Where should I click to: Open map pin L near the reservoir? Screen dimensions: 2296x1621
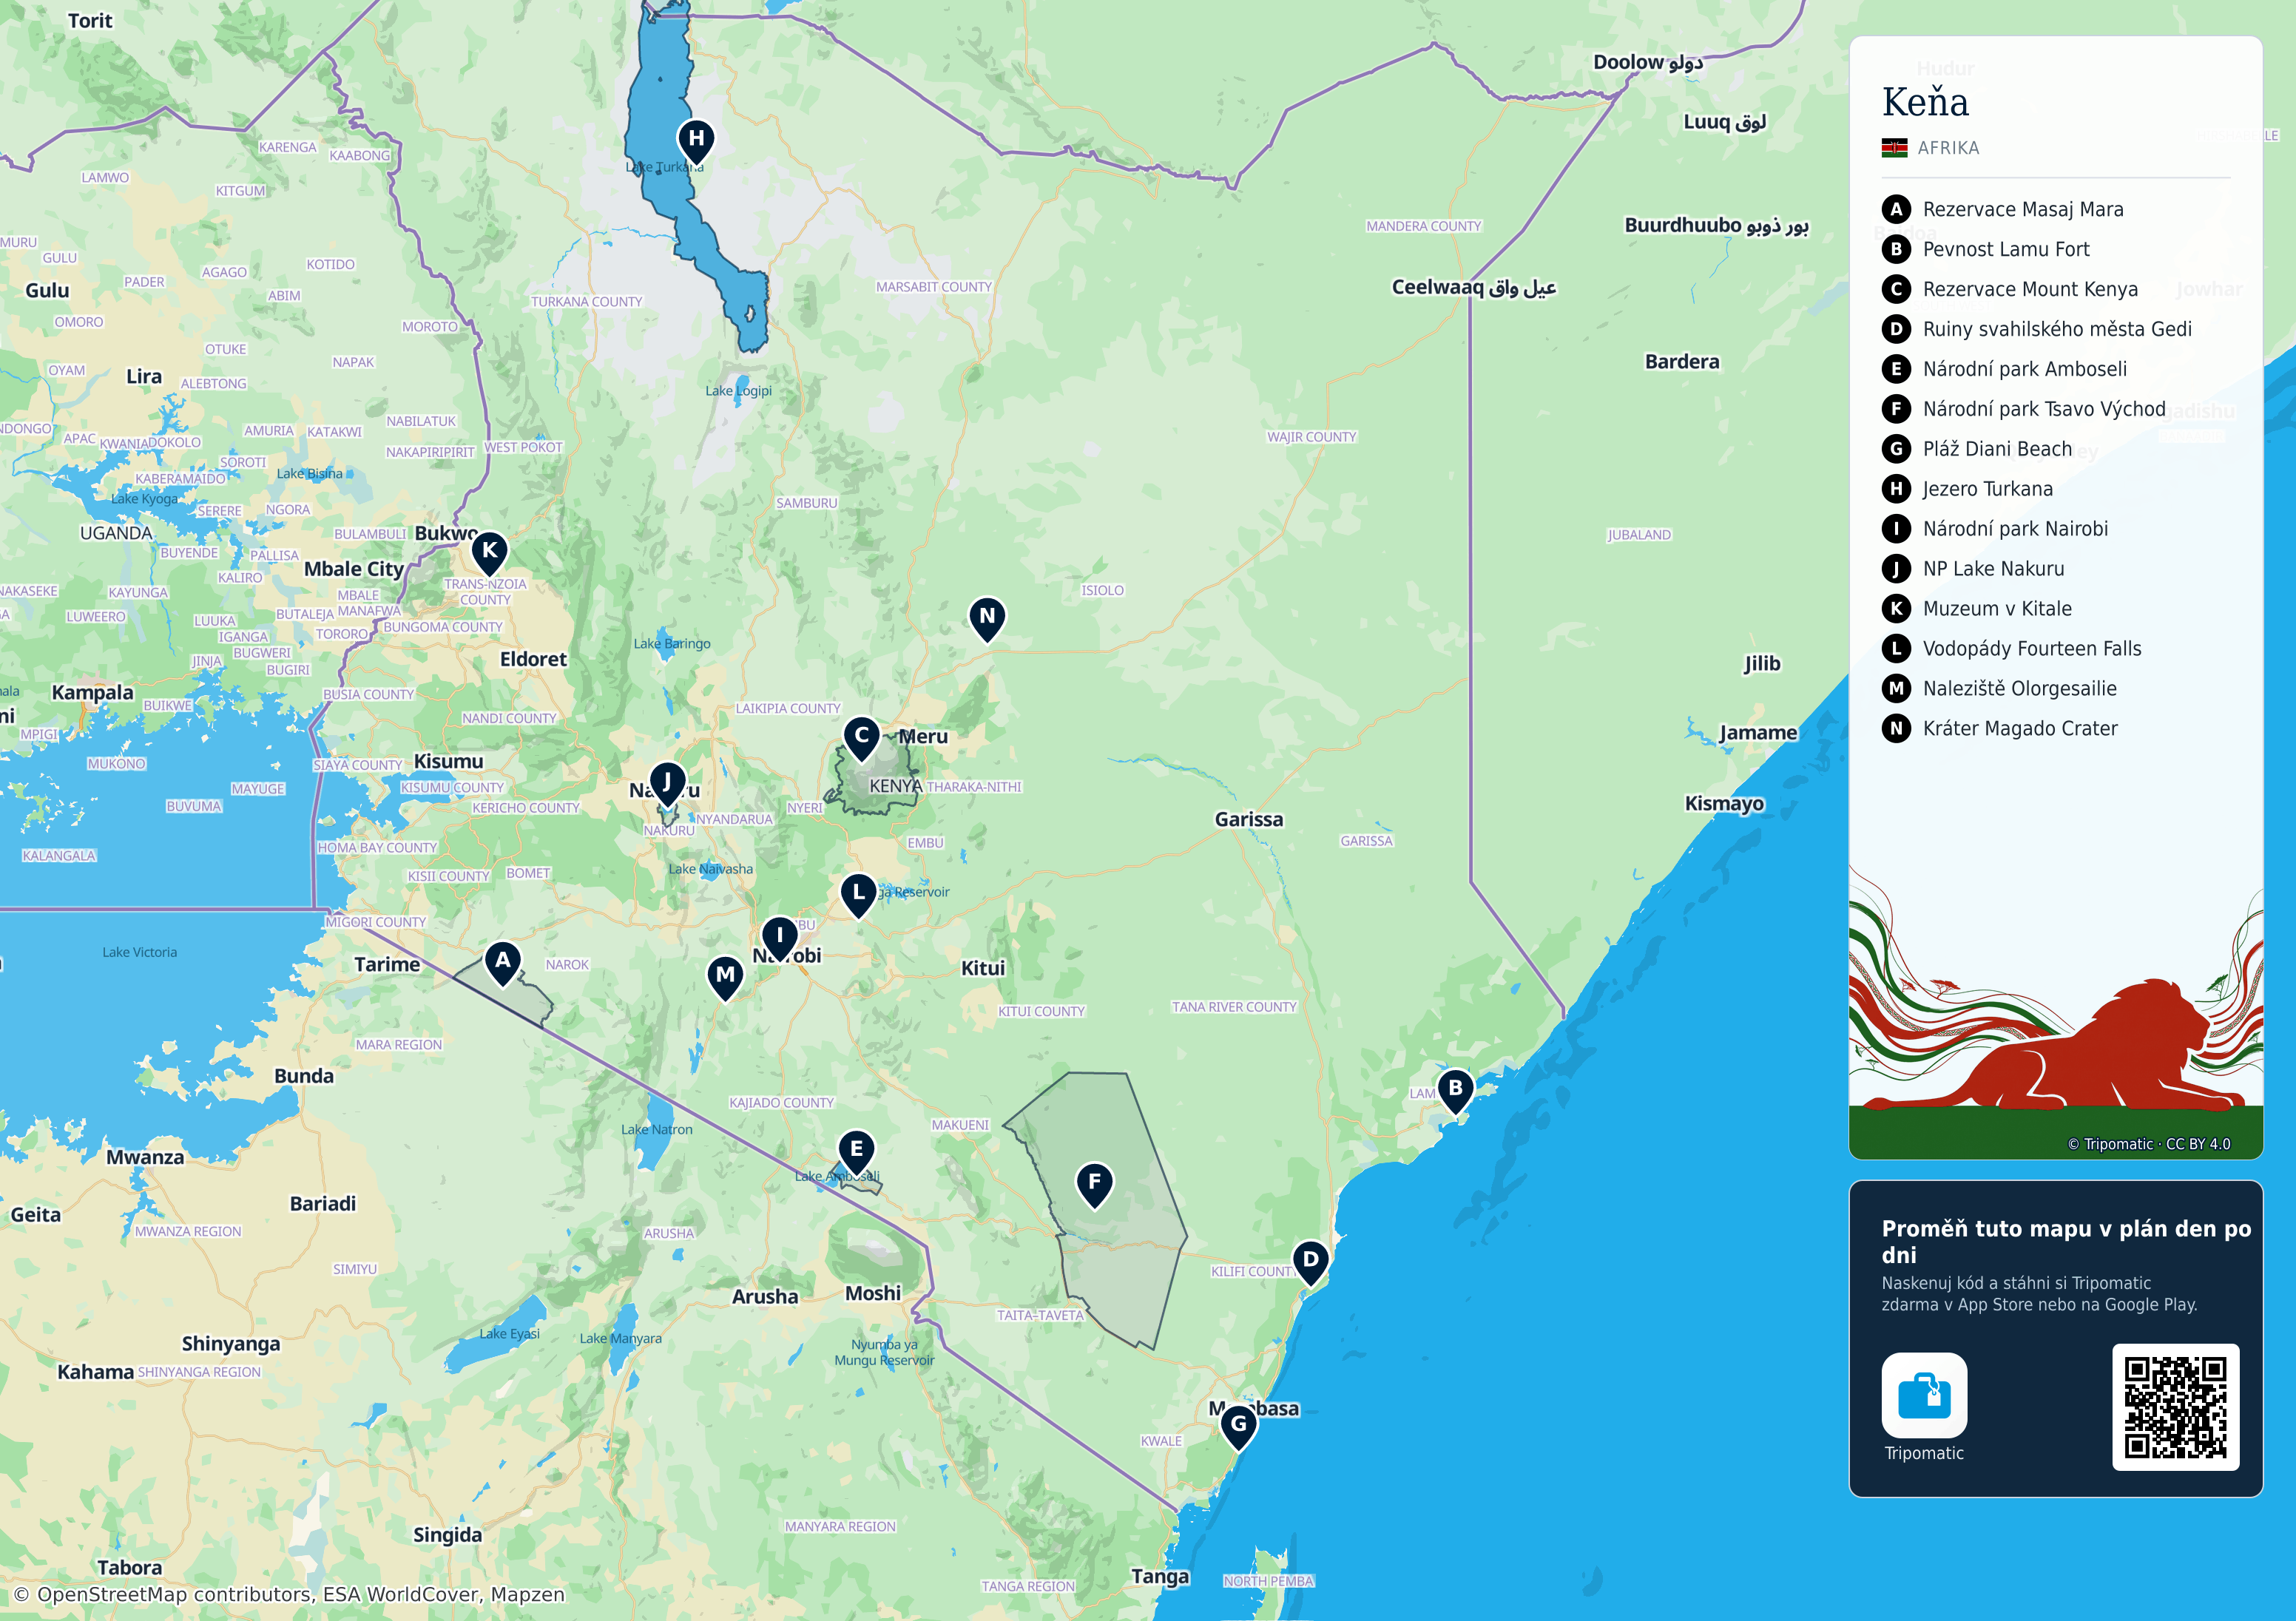(858, 894)
